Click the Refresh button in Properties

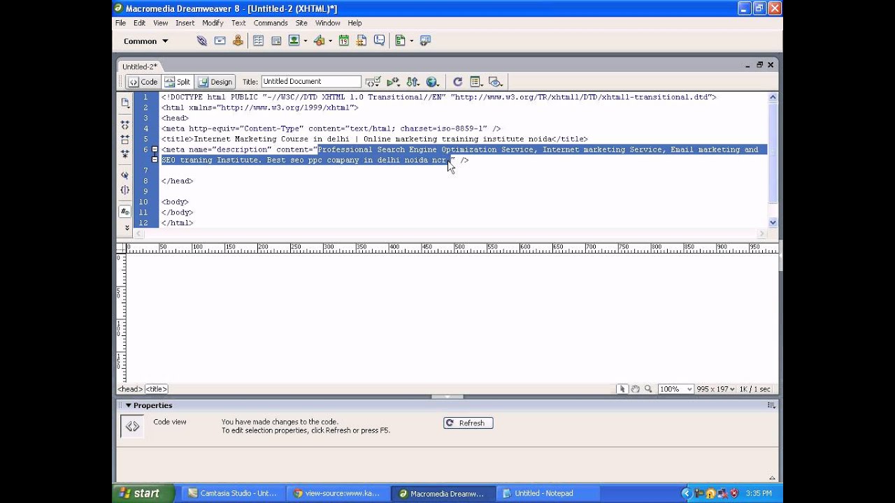[468, 423]
